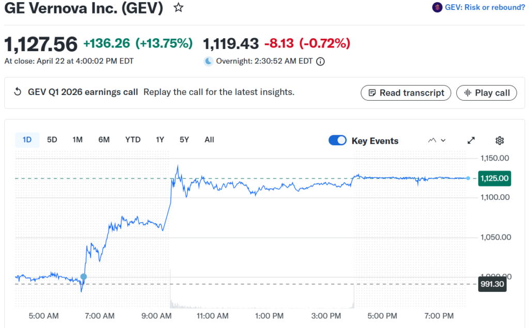Switch to the 5D range
Viewport: 529px width, 328px height.
(52, 139)
